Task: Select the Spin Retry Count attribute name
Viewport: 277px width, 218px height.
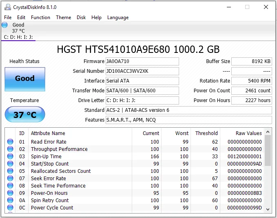Action: (50, 201)
